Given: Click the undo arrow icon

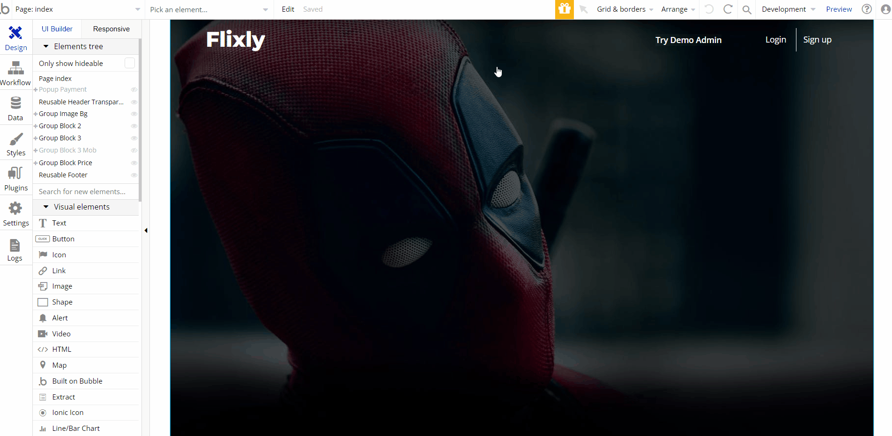Looking at the screenshot, I should click(709, 9).
